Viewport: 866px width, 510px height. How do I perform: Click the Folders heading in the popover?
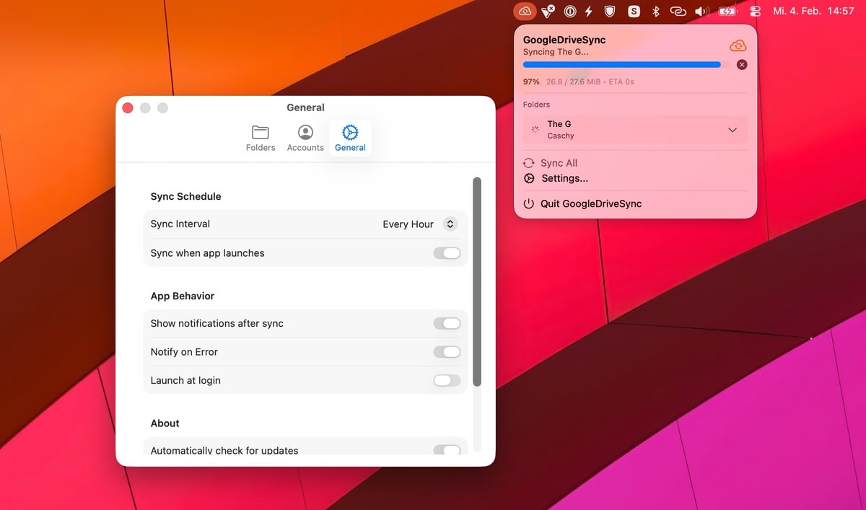537,105
